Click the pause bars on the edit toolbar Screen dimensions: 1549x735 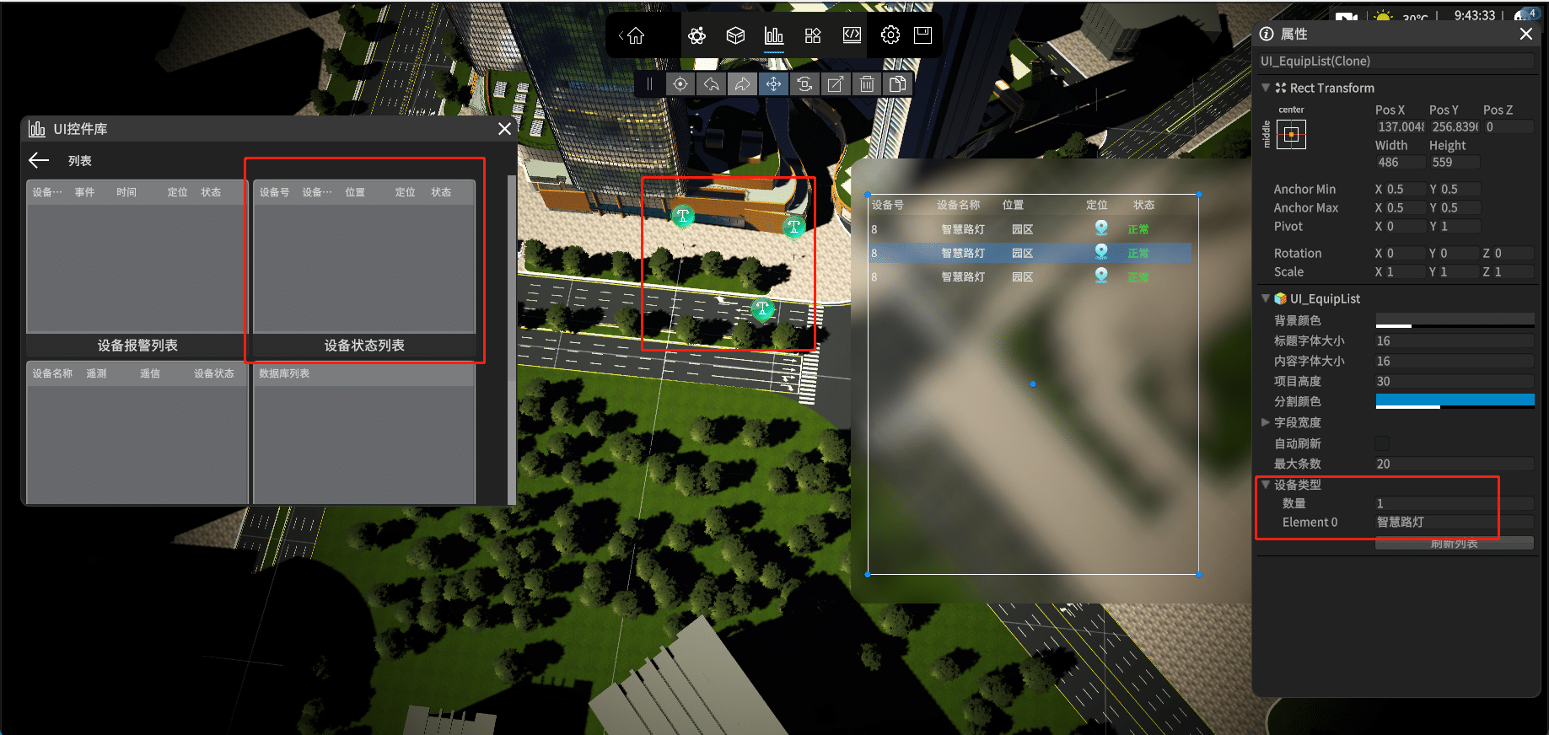(649, 84)
